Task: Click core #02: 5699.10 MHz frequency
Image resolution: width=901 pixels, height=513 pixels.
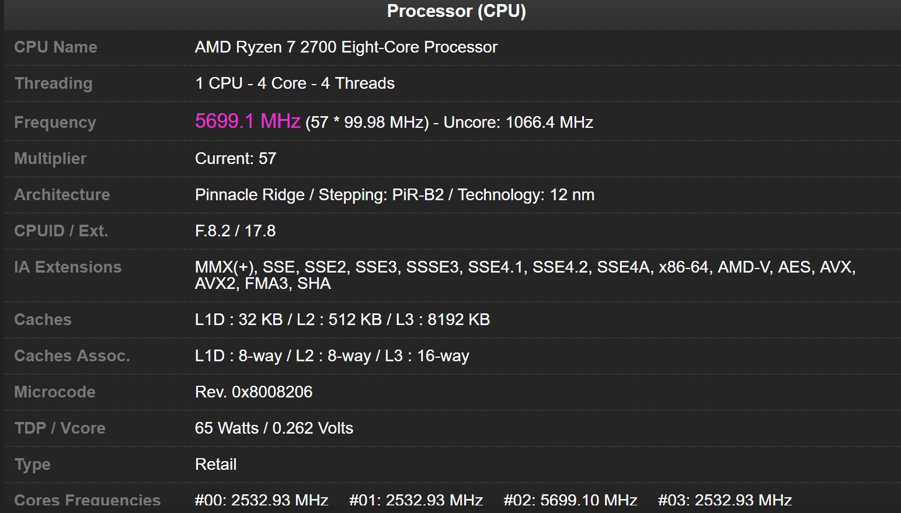Action: tap(570, 501)
